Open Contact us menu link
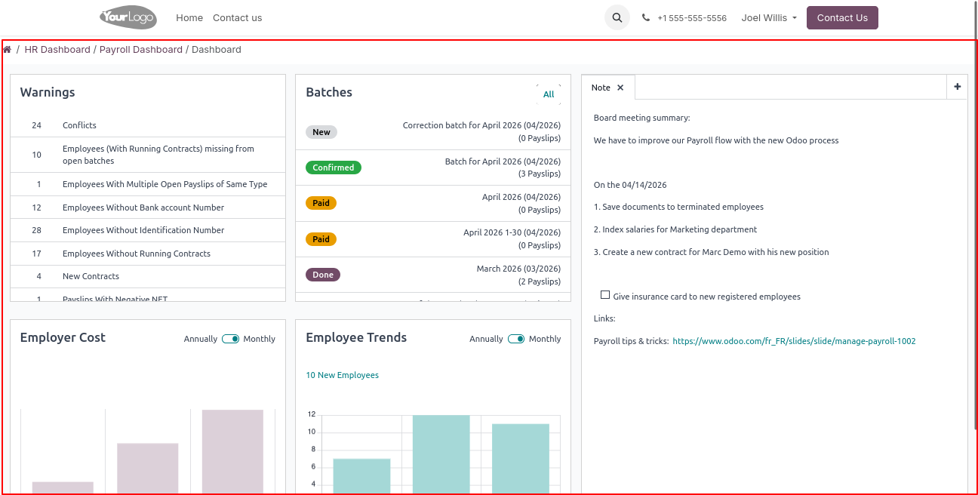The width and height of the screenshot is (978, 495). (237, 18)
